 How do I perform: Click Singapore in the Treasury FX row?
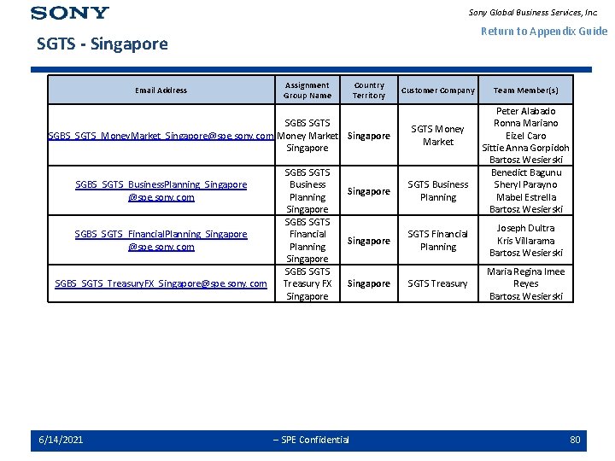369,283
